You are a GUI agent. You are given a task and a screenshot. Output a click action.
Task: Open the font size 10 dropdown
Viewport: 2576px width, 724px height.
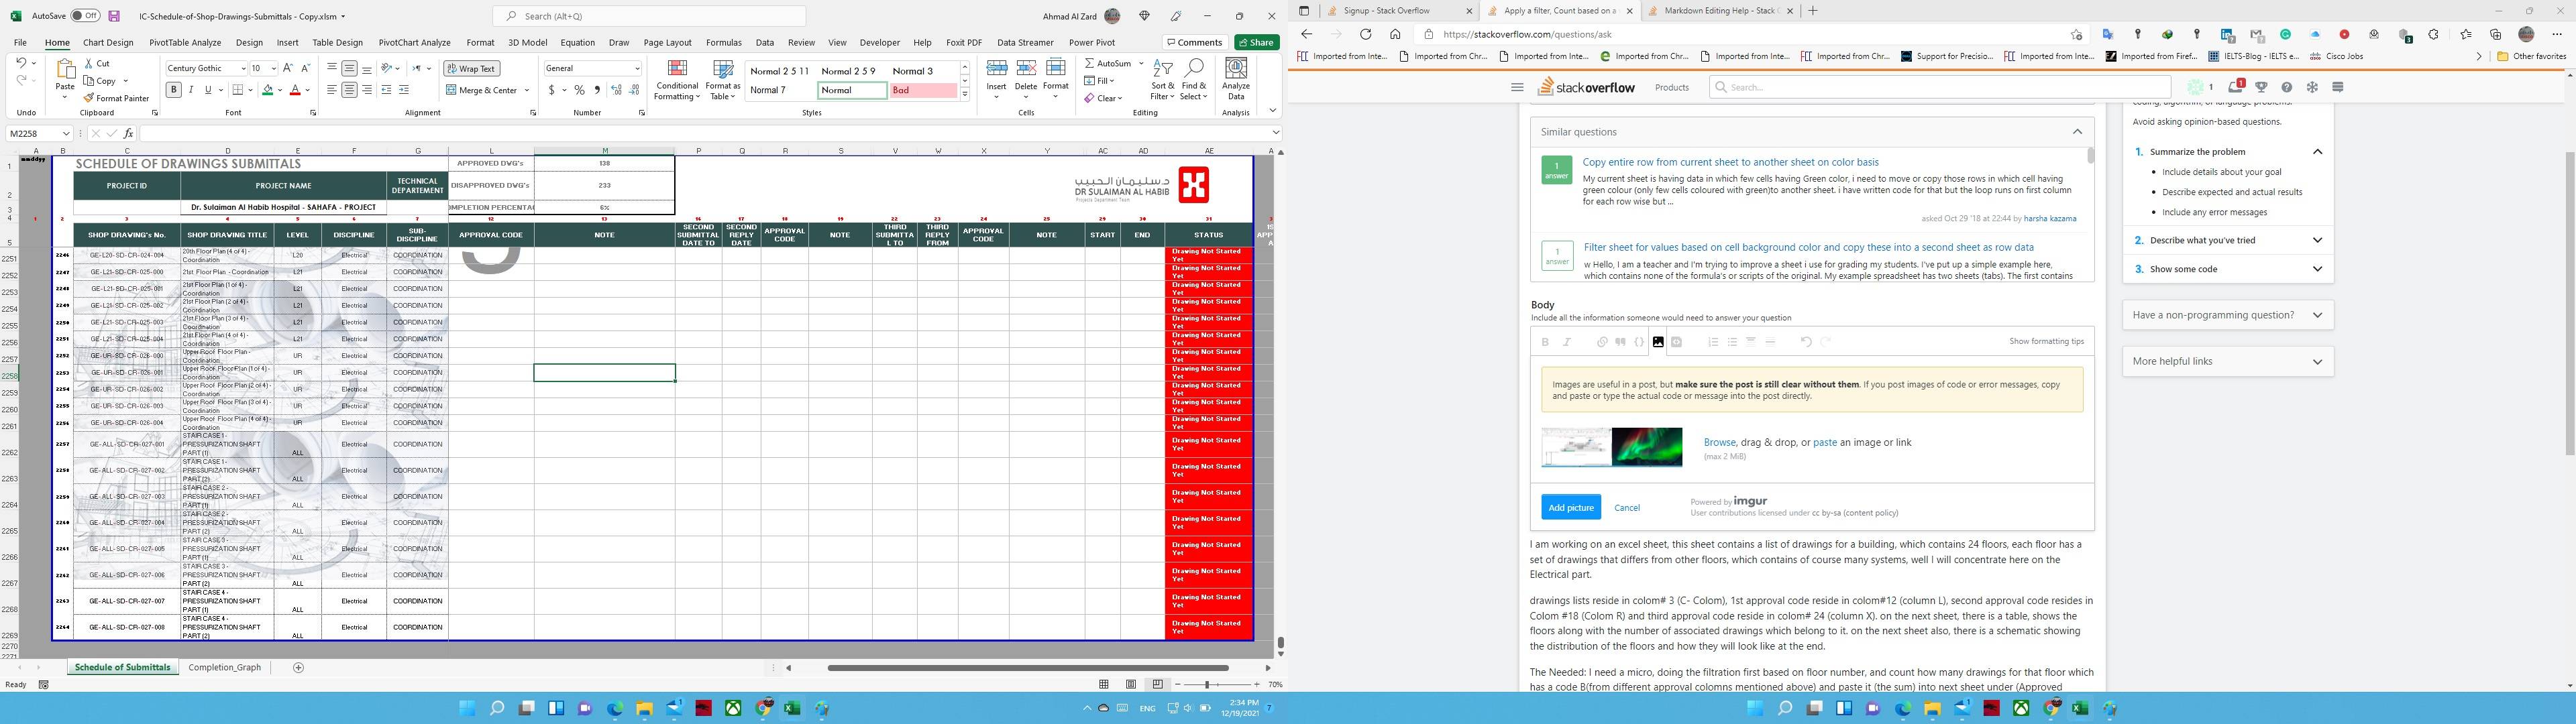(x=273, y=69)
